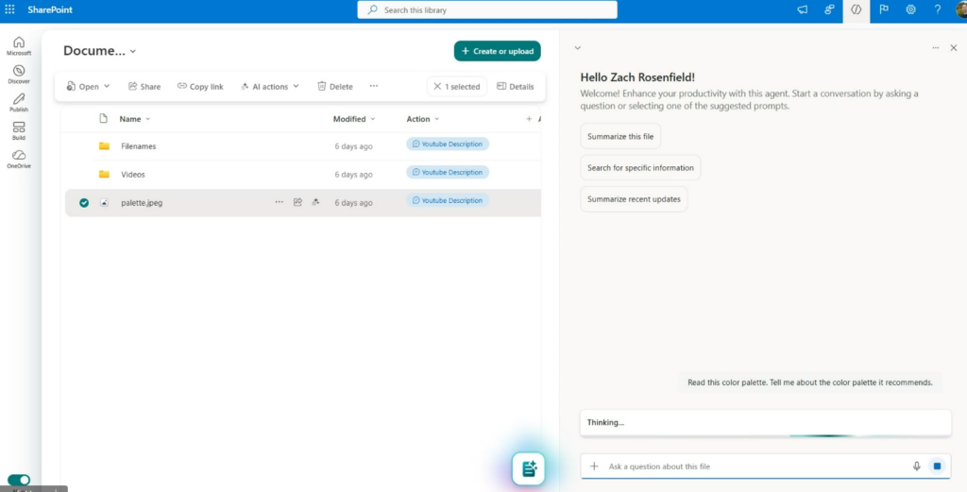Click the Create or upload button
The image size is (967, 492).
click(x=497, y=51)
